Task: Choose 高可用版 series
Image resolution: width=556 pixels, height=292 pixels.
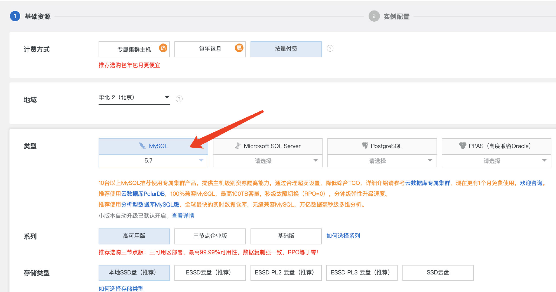Action: (134, 236)
